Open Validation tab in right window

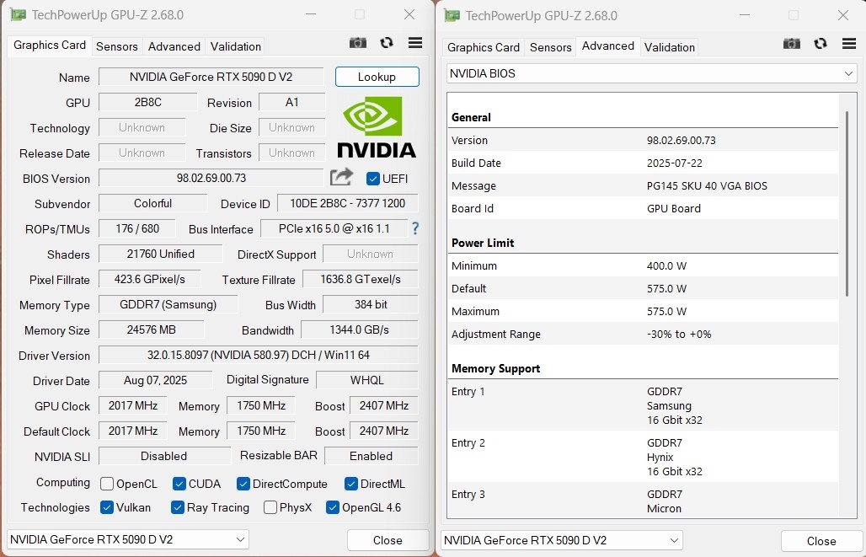(x=669, y=47)
